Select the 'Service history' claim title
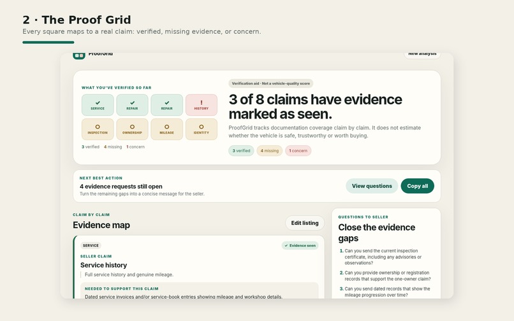514x321 pixels. (x=103, y=265)
